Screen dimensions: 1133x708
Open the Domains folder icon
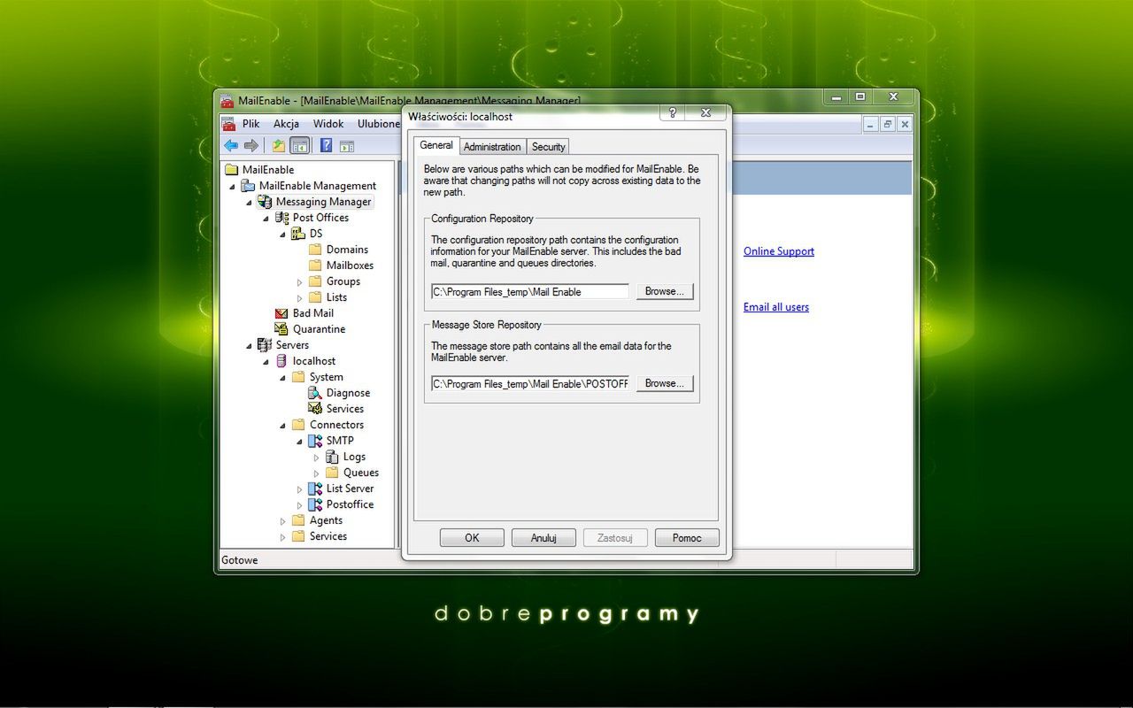click(315, 250)
